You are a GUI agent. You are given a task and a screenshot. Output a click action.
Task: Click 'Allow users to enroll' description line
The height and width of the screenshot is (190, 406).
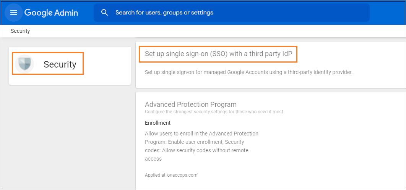pos(201,134)
